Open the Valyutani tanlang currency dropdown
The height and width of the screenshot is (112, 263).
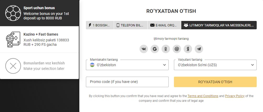[x=215, y=65]
